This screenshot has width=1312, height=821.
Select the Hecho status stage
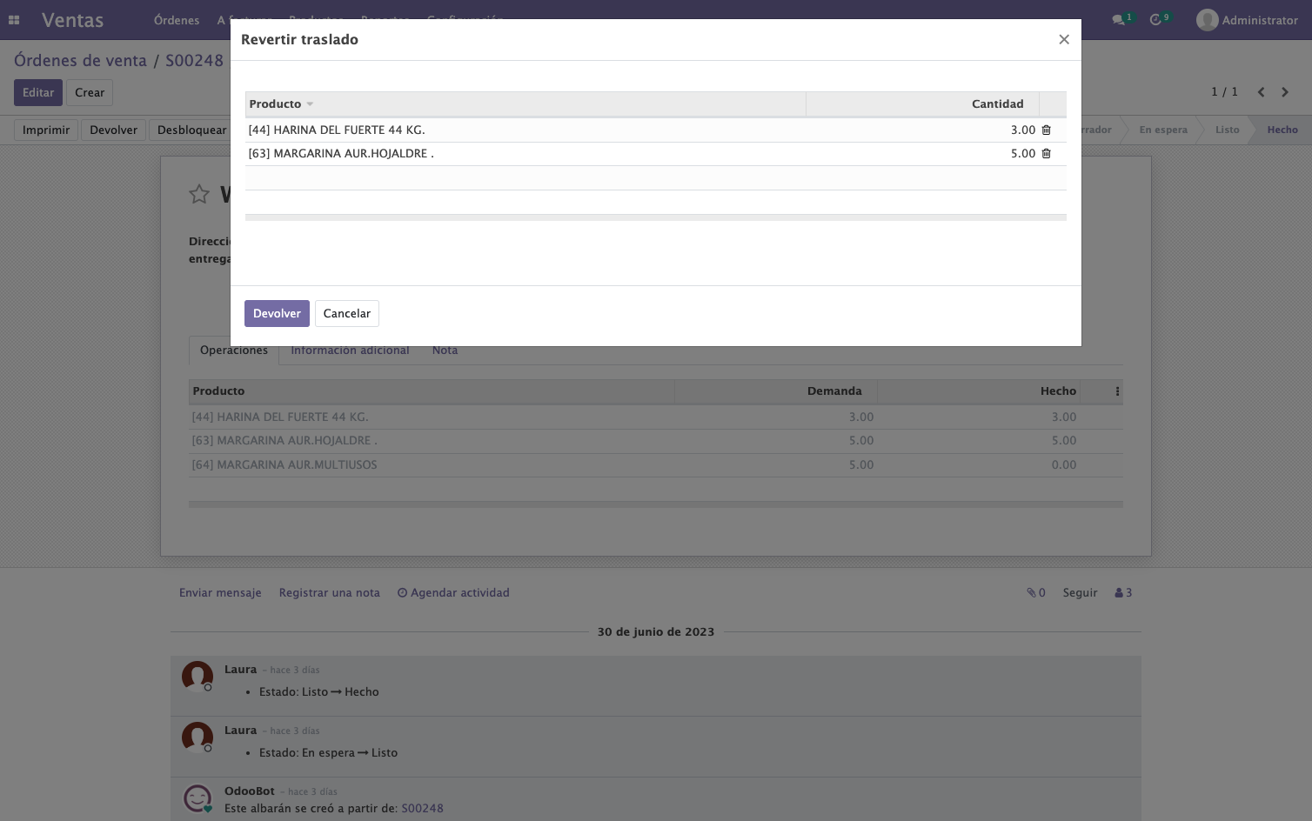[x=1282, y=130]
